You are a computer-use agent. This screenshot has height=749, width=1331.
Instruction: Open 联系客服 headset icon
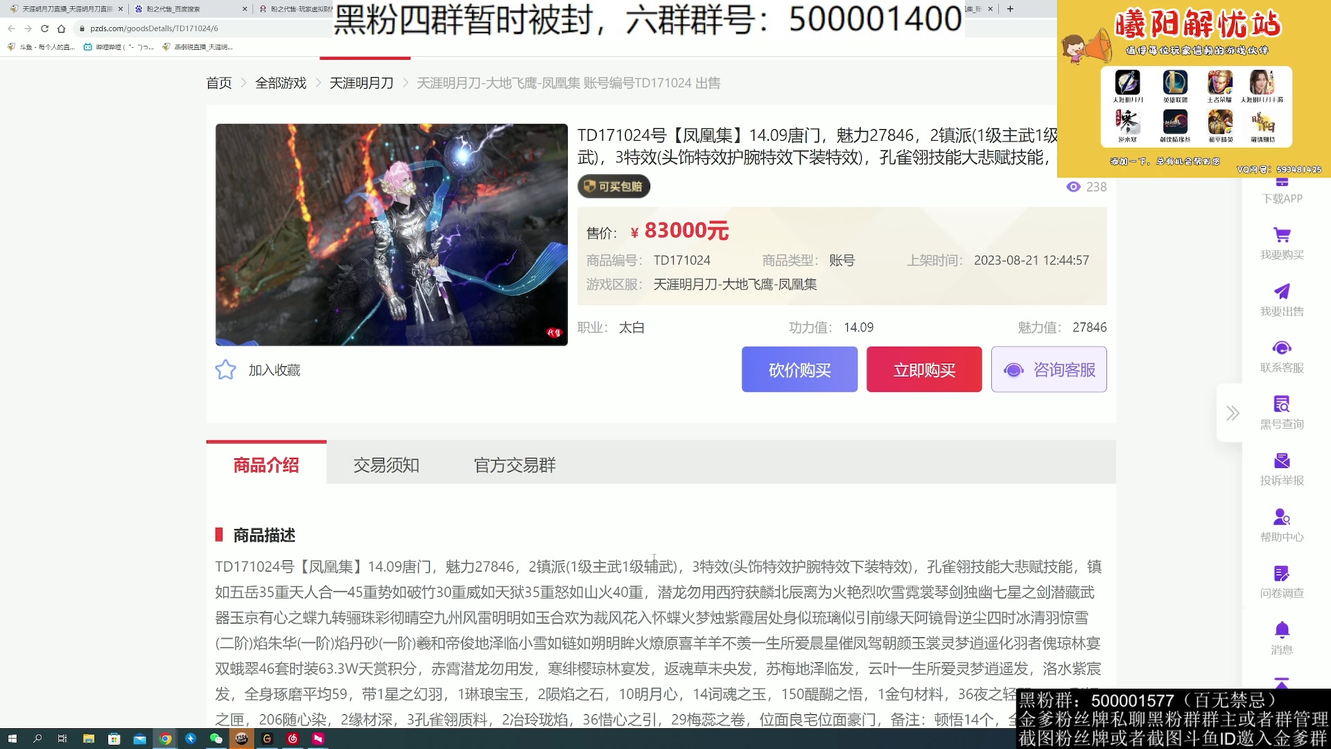click(x=1283, y=347)
